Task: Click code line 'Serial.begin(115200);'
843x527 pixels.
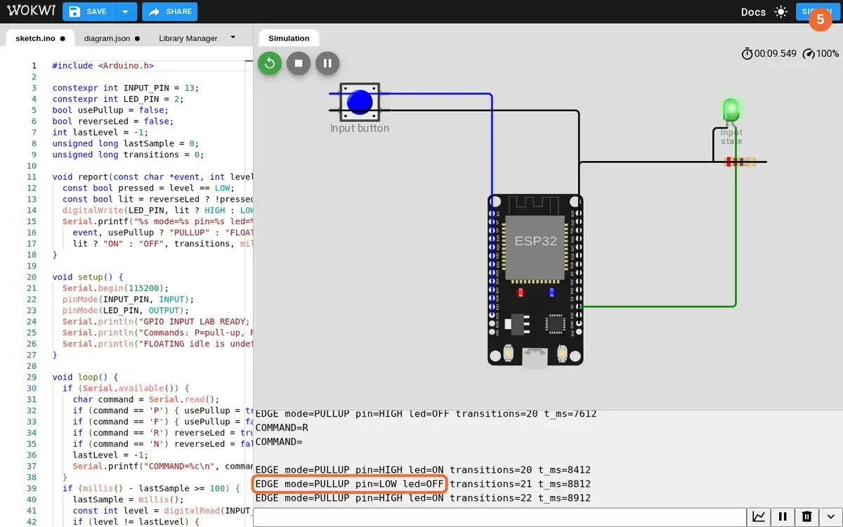Action: tap(115, 288)
